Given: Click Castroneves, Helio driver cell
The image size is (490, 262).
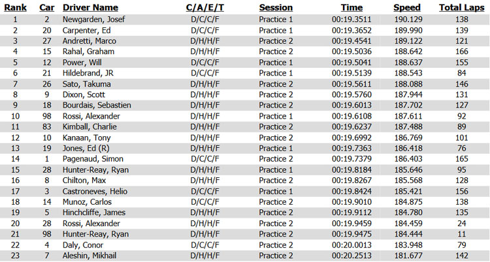Looking at the screenshot, I should 95,192.
